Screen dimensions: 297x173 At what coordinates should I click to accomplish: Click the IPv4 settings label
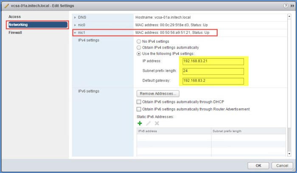89,40
